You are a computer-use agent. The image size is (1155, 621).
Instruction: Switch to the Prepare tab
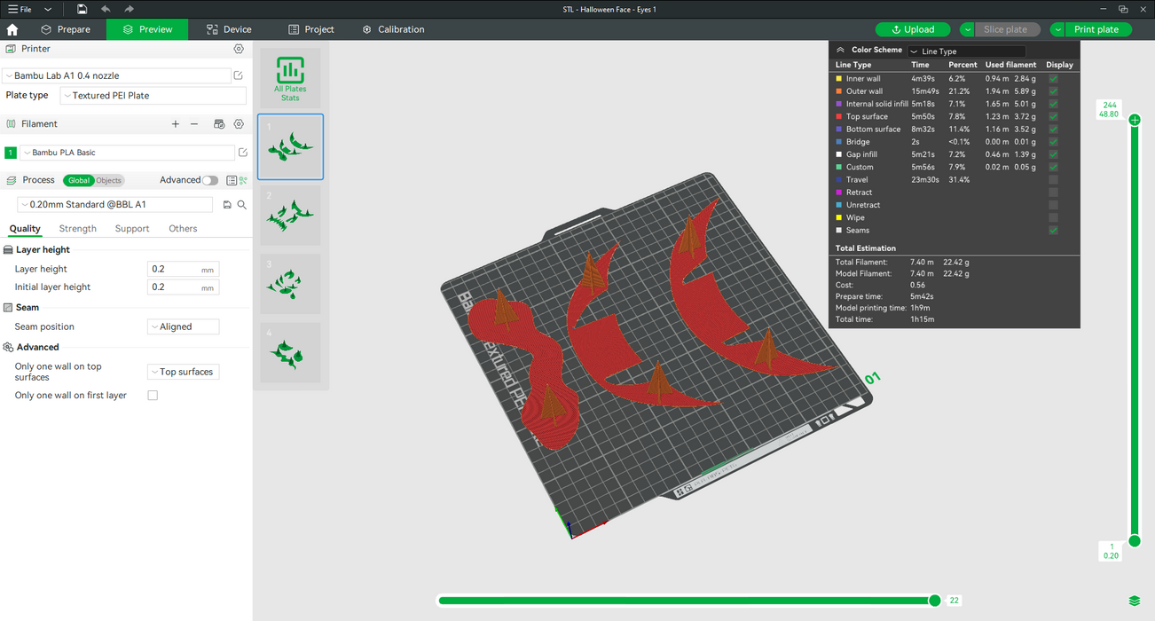tap(66, 29)
